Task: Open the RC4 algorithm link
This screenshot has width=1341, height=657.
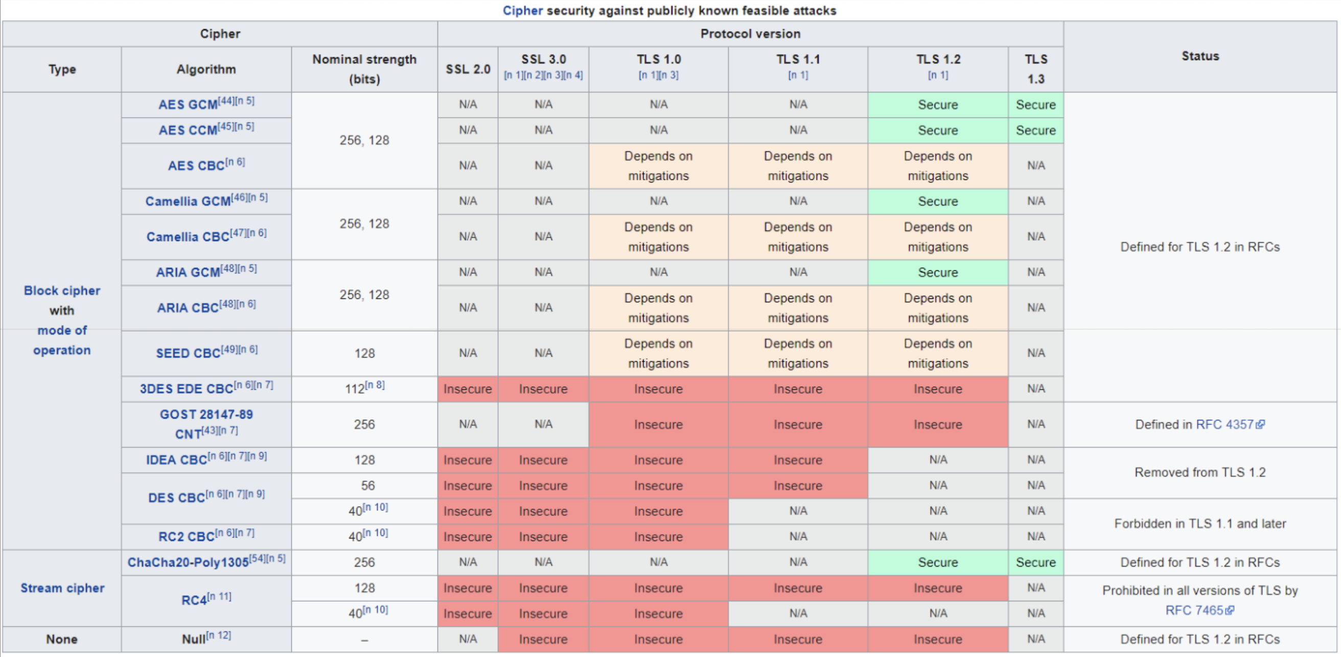Action: click(194, 600)
